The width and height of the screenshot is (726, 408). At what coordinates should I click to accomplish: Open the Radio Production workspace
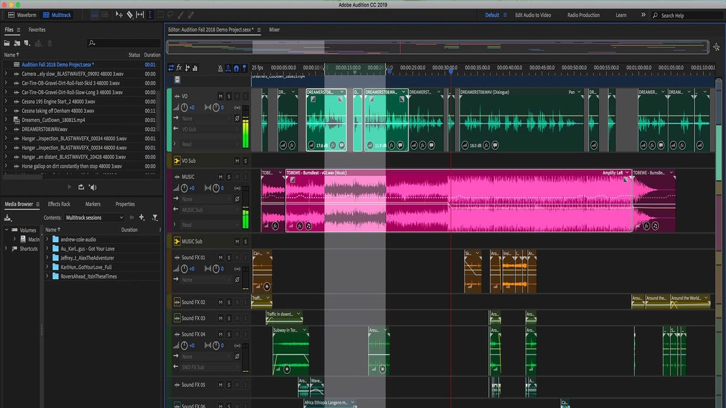582,15
